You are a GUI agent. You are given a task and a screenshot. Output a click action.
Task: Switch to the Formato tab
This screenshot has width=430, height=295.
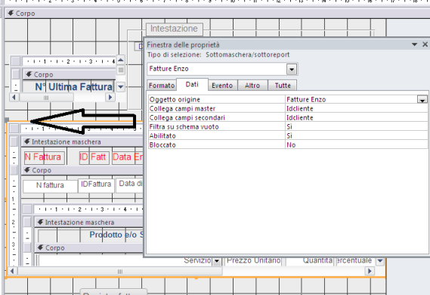[x=162, y=85]
